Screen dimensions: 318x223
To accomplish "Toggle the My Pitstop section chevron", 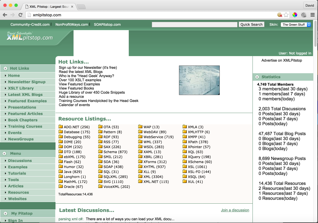I will [6, 214].
